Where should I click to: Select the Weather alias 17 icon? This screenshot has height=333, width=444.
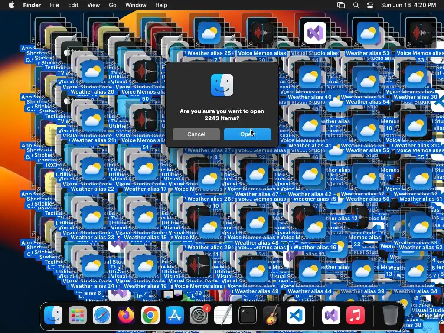[146, 169]
